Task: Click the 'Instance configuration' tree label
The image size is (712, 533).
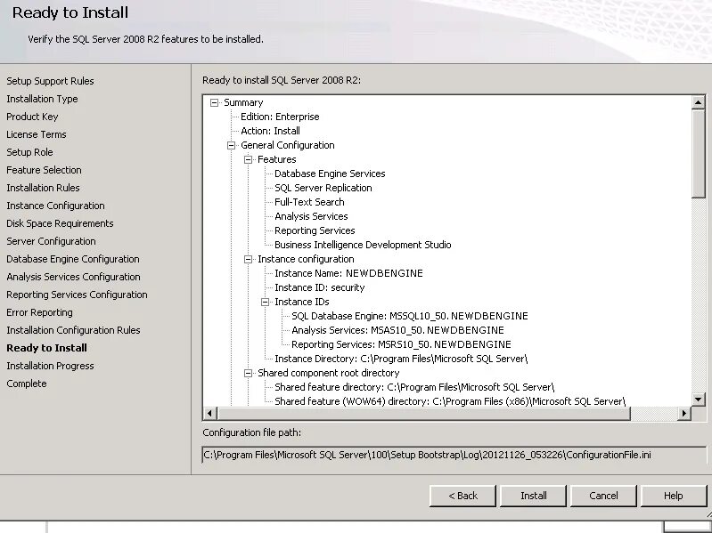Action: [x=306, y=259]
